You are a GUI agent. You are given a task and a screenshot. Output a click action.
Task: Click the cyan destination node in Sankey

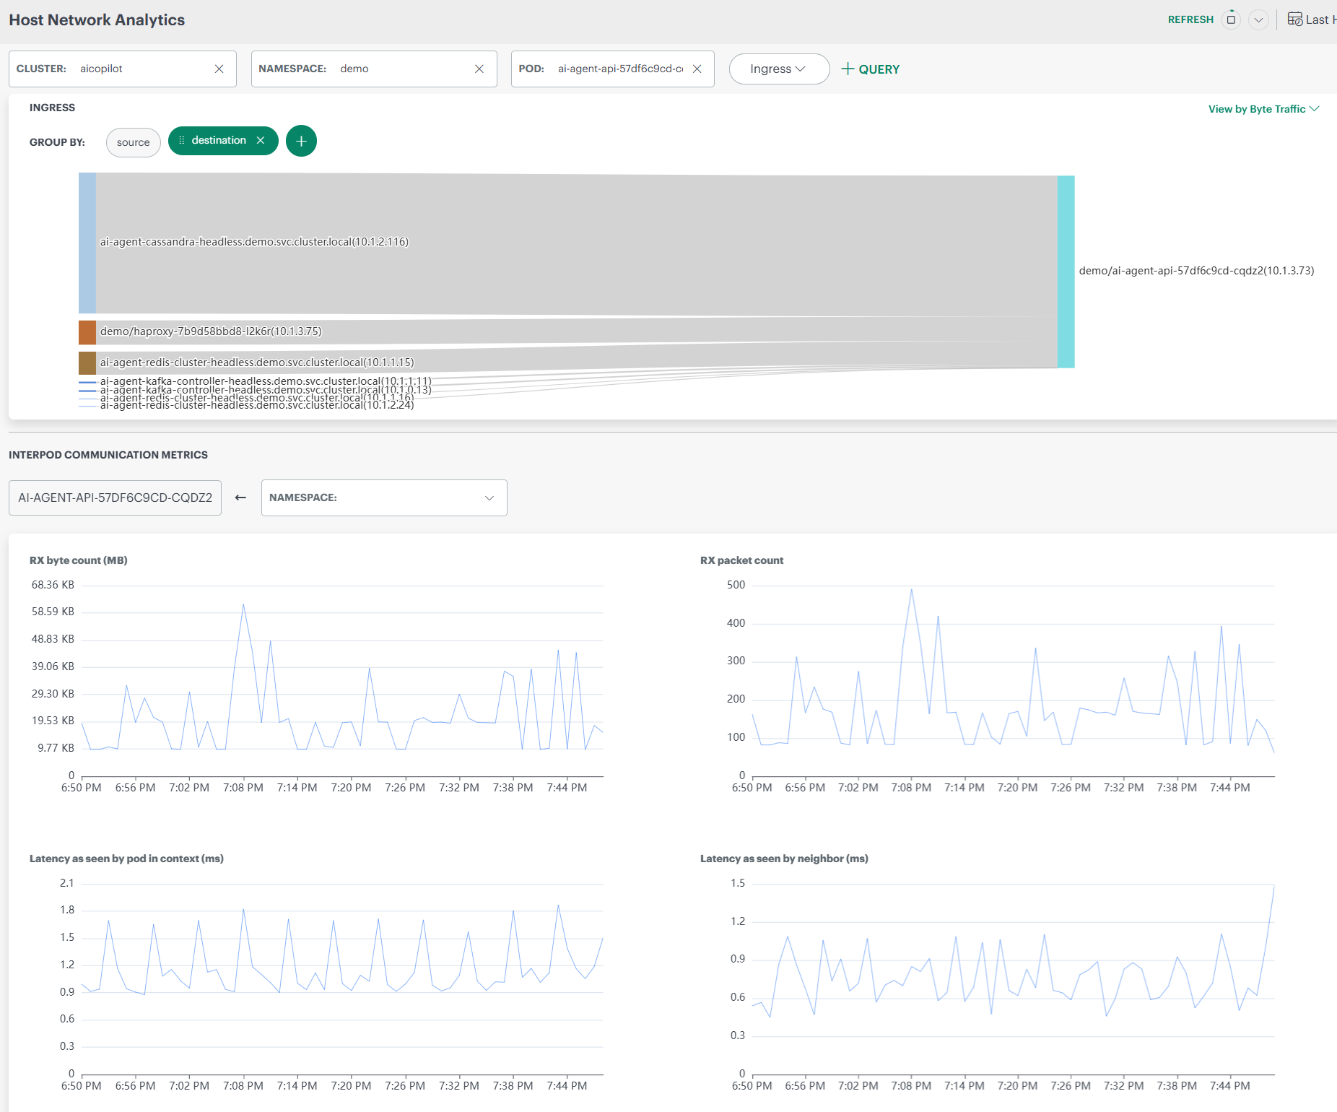(1066, 272)
